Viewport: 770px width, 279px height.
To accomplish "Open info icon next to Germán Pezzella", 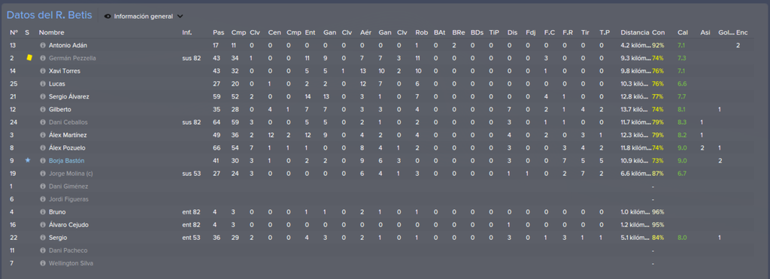I will (x=43, y=58).
